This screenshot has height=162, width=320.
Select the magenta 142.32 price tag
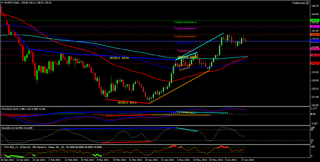(315, 26)
